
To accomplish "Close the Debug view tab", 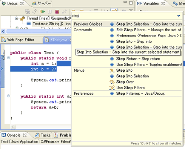I will (x=22, y=3).
